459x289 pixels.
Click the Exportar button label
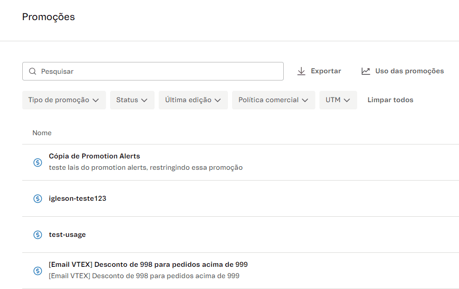(x=326, y=71)
